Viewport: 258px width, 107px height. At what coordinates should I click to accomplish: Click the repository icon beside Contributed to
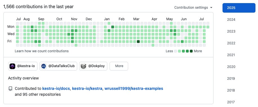(x=10, y=89)
